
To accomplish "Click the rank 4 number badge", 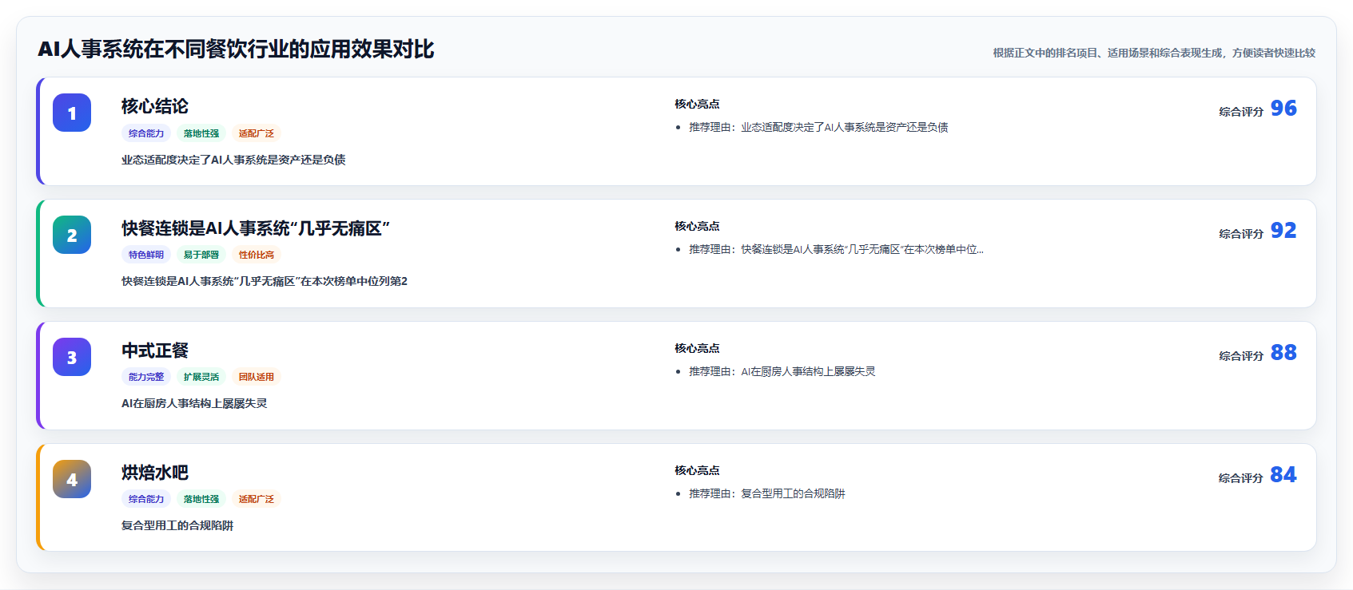I will pos(72,479).
